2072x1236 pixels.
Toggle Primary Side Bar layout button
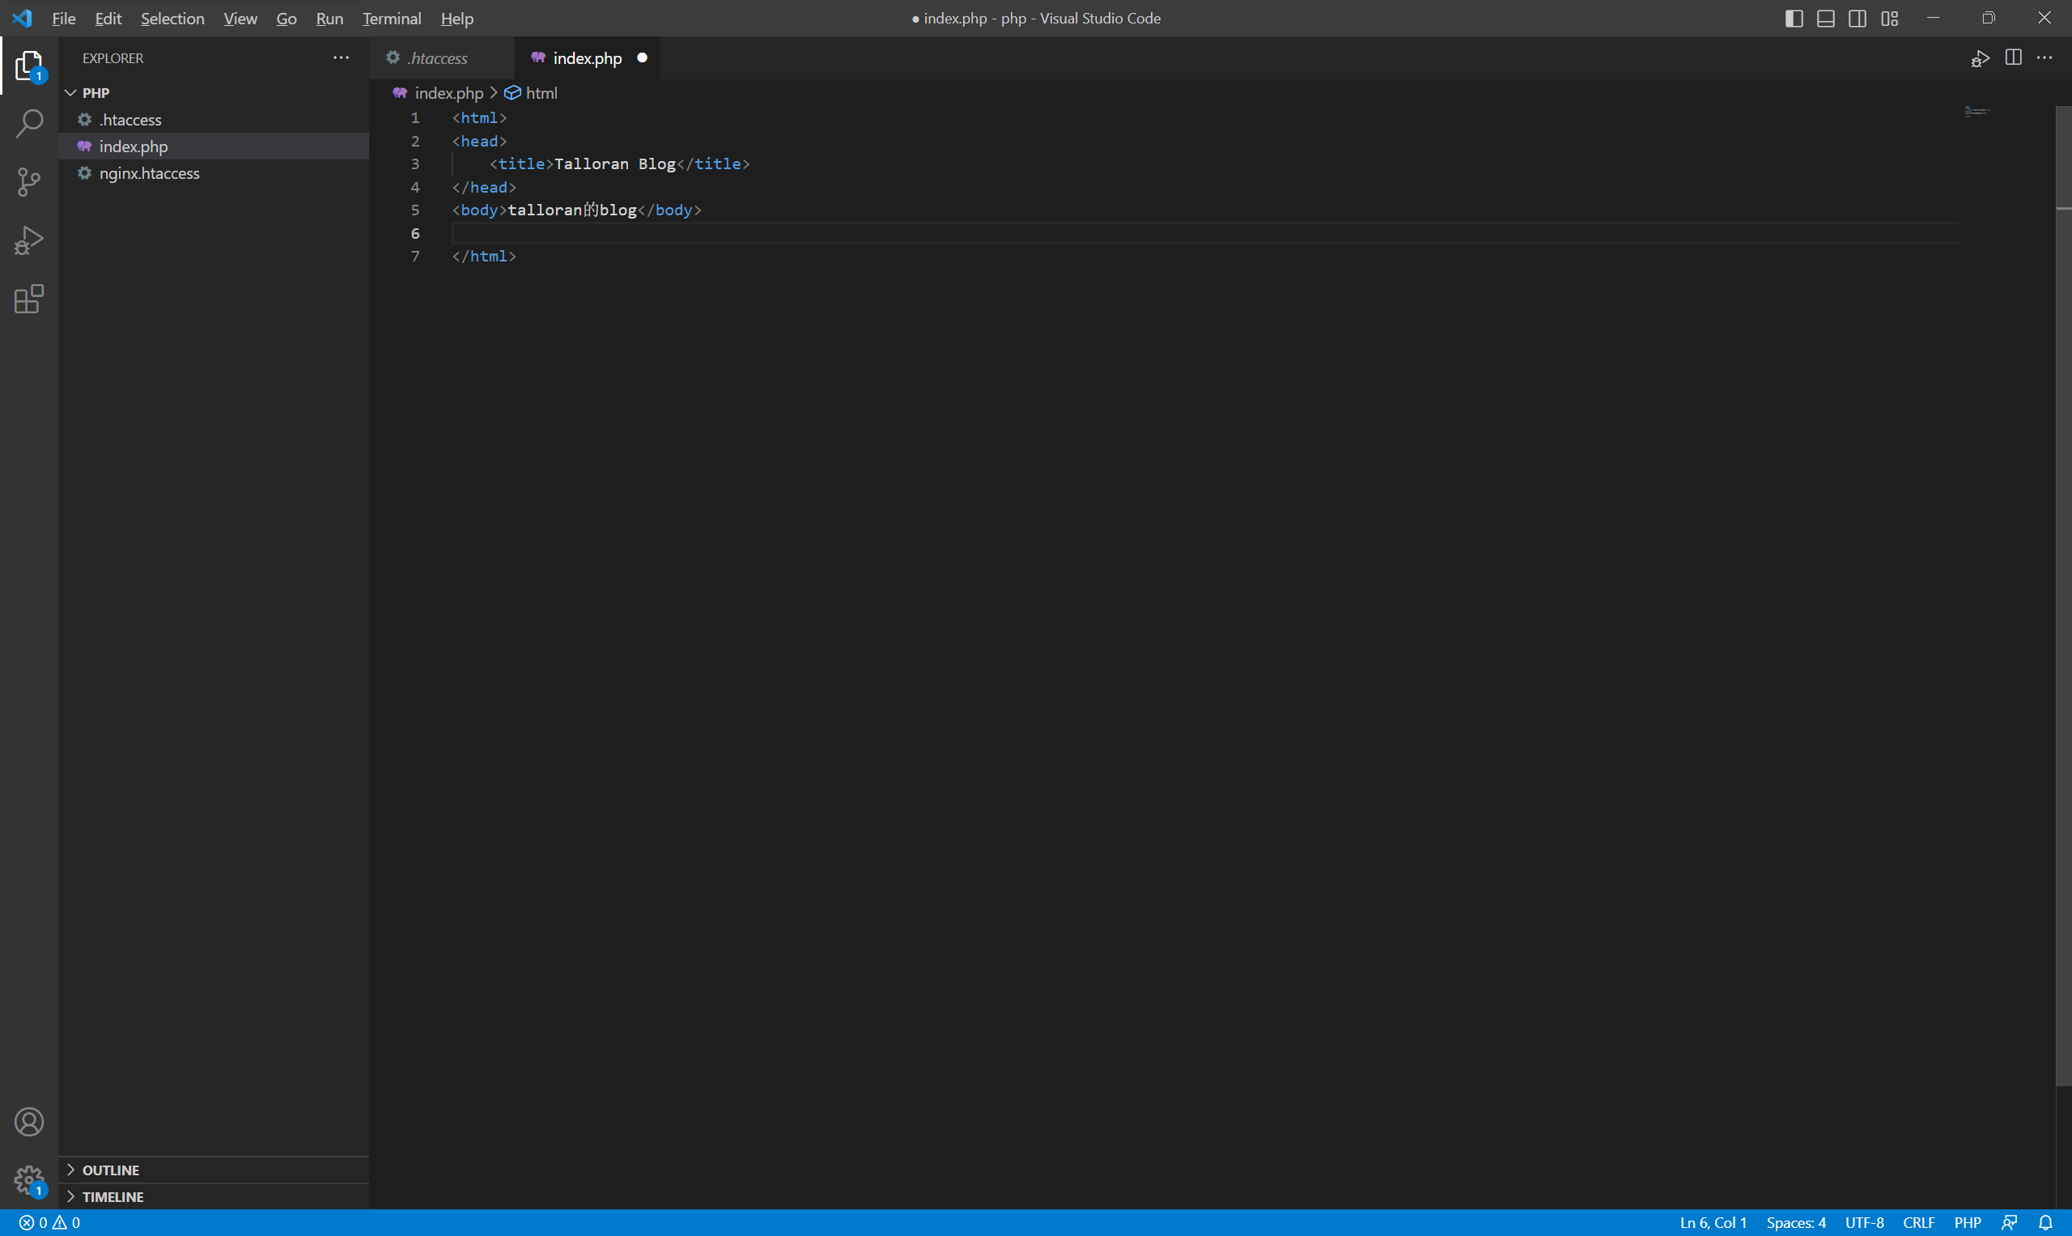1794,19
